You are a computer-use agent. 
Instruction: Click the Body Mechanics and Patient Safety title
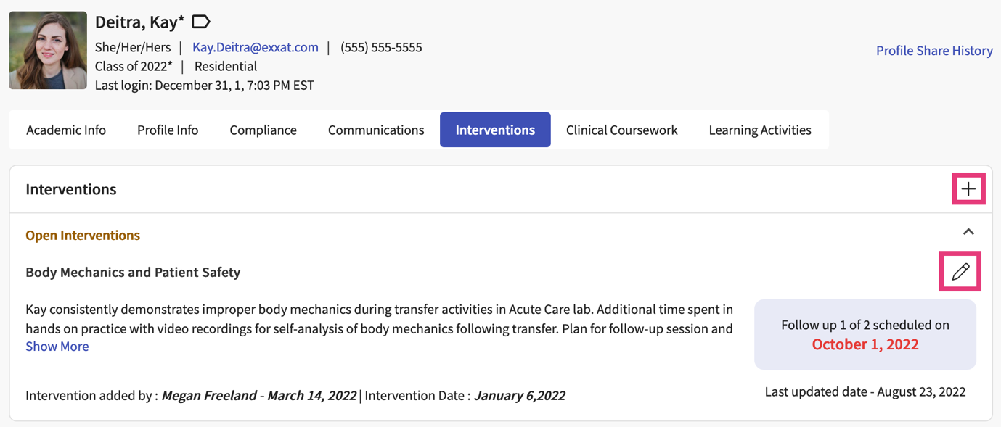click(x=133, y=273)
